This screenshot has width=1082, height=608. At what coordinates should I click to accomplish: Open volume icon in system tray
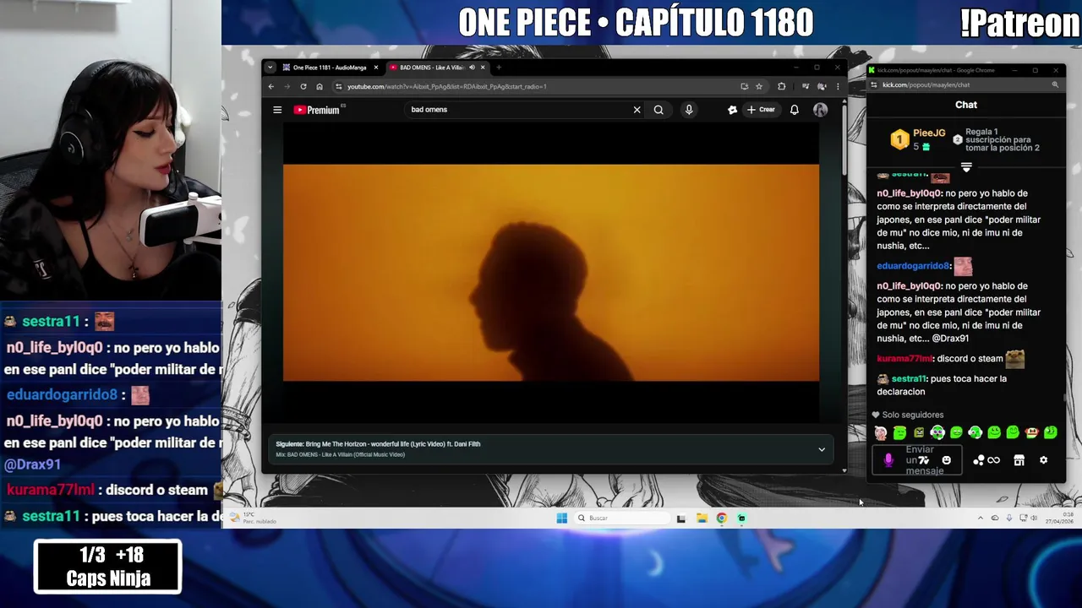[1034, 518]
